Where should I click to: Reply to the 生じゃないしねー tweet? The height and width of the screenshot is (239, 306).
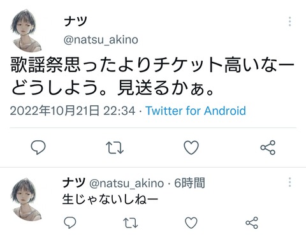[70, 222]
